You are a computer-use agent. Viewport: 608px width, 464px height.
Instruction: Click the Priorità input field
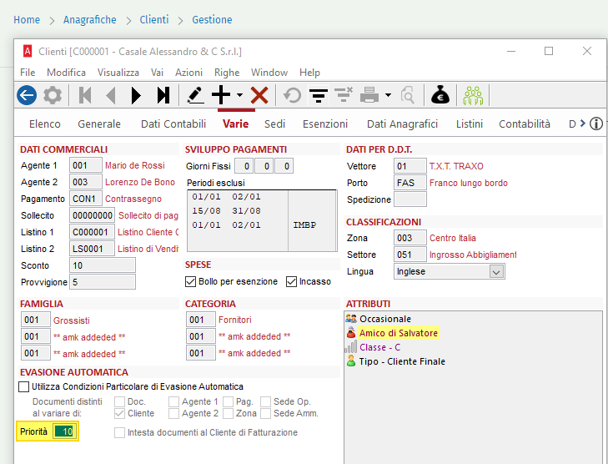[x=65, y=431]
